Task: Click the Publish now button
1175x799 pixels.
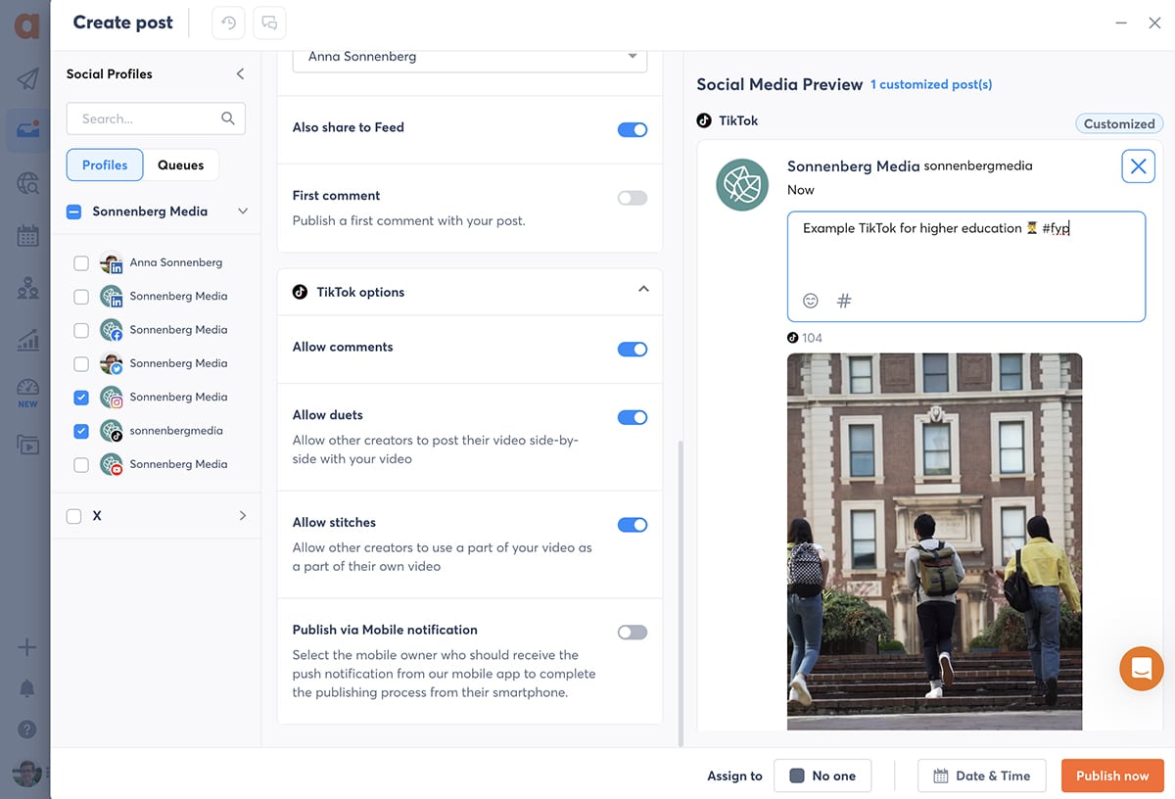Action: point(1112,775)
